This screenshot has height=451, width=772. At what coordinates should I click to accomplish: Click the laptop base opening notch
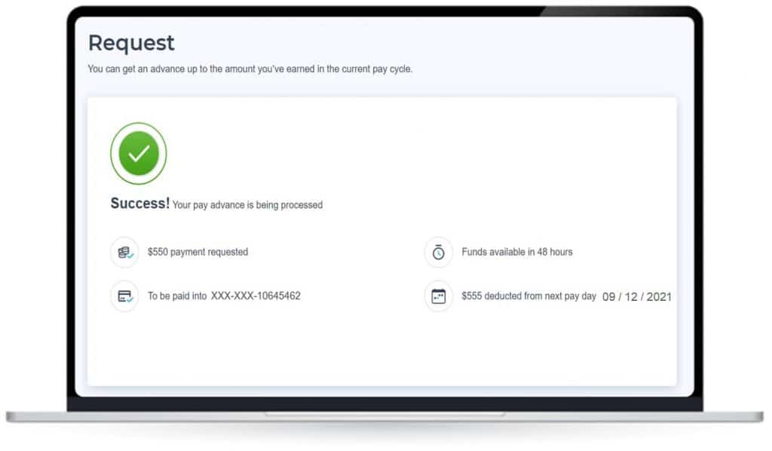(384, 414)
